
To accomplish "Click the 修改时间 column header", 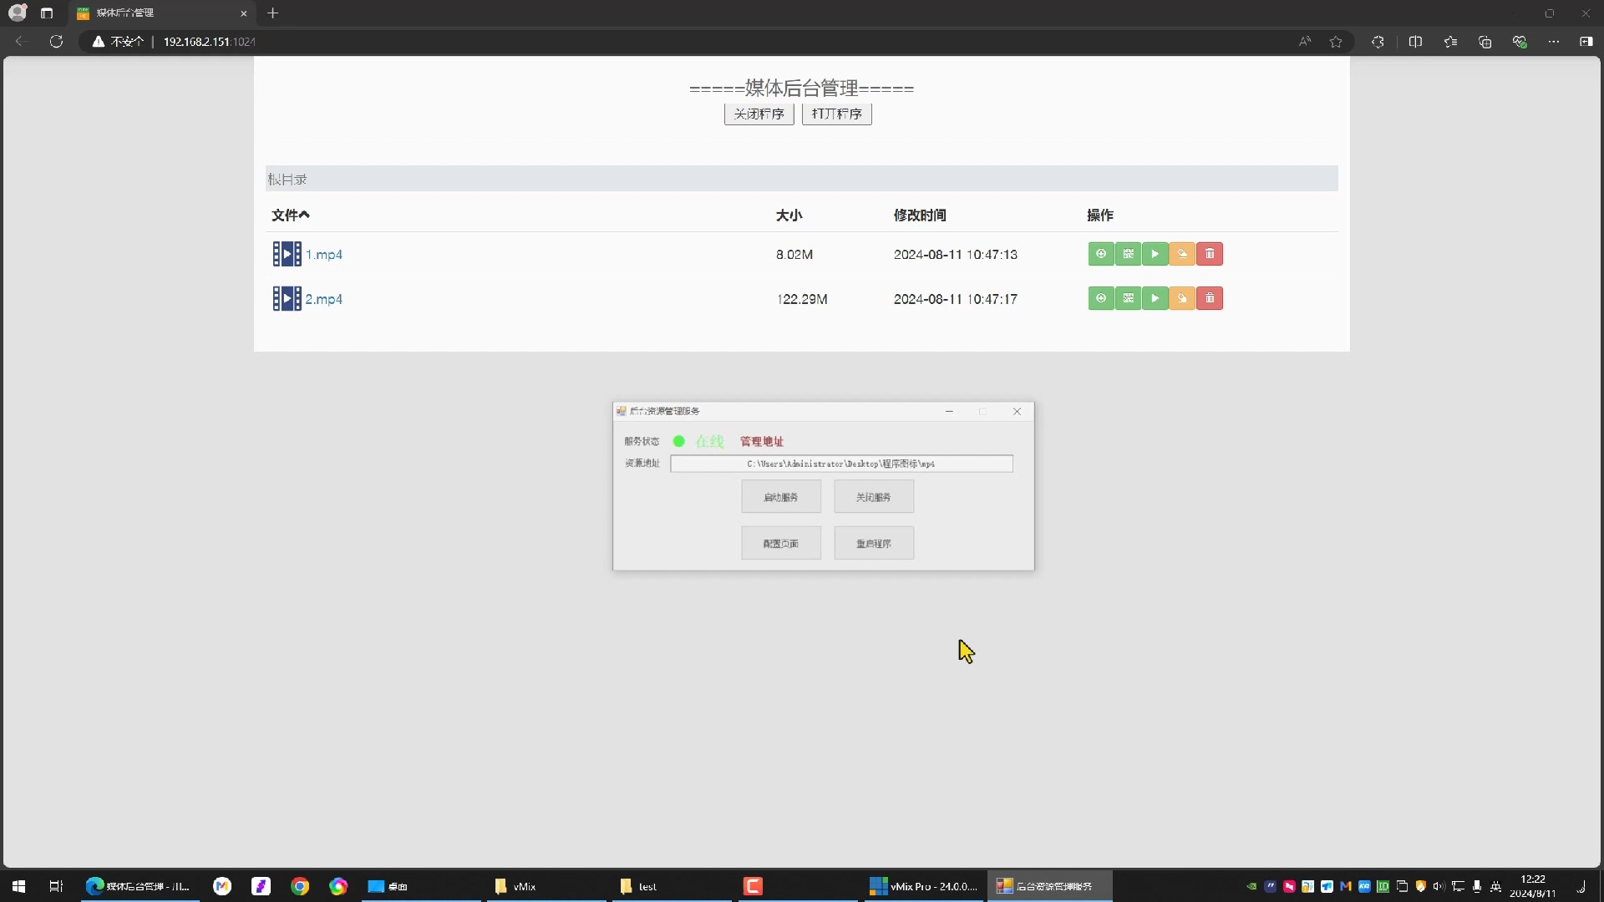I will pos(920,215).
